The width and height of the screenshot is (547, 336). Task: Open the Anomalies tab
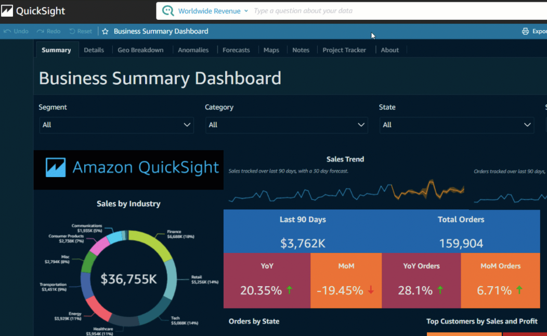(x=193, y=50)
